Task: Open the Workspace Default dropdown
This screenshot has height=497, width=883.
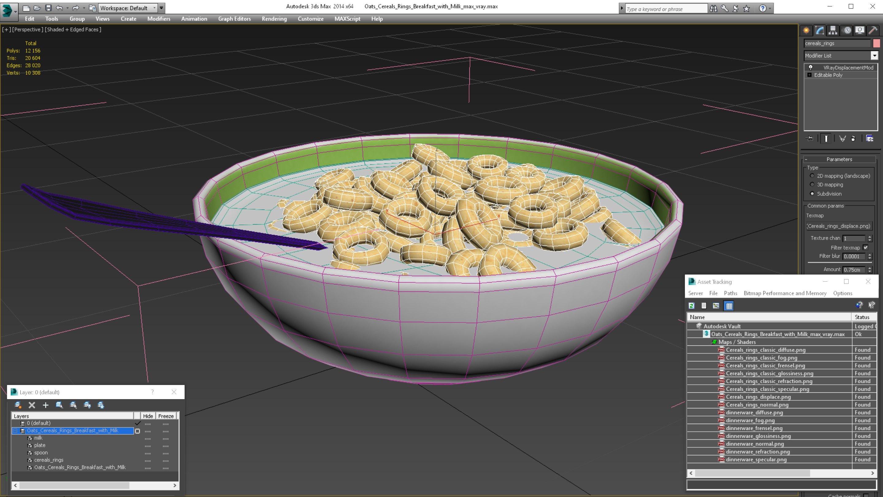Action: point(154,8)
